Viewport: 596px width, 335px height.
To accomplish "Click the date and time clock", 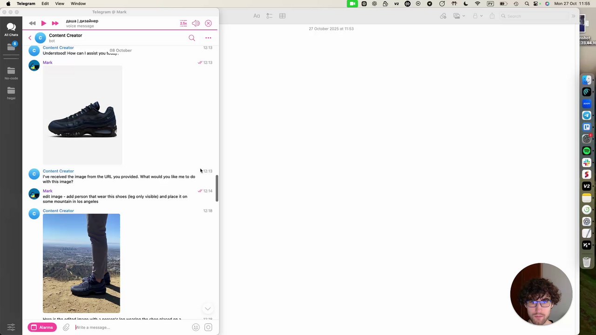I will 573,4.
